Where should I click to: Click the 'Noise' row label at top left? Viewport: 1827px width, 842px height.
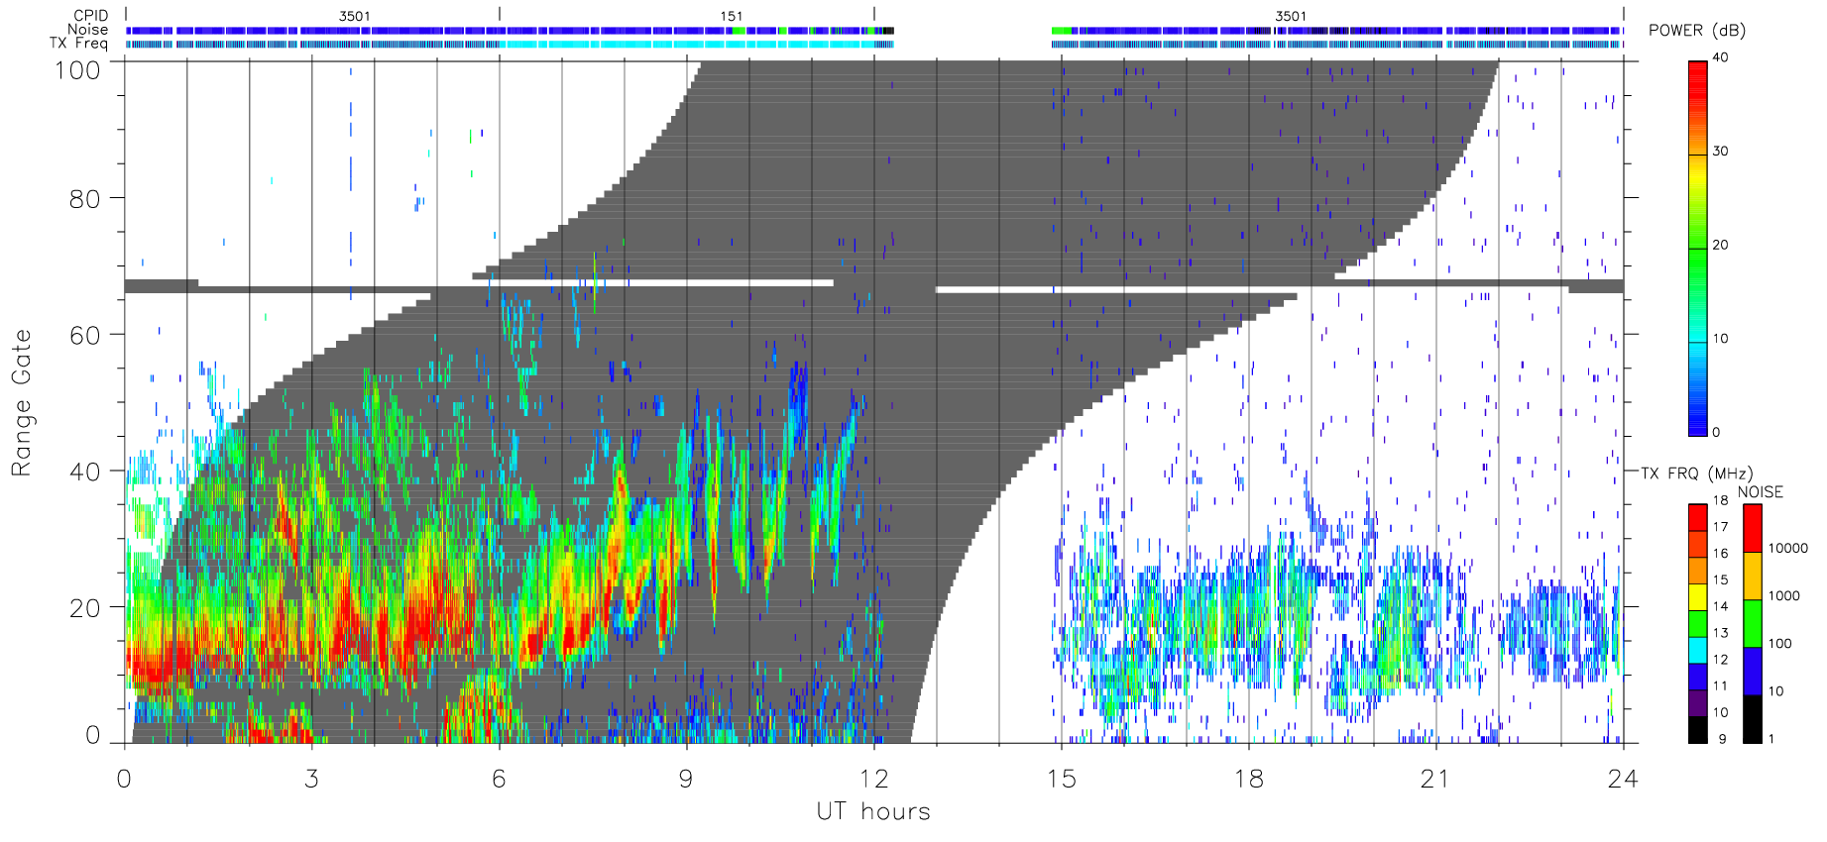click(x=87, y=30)
